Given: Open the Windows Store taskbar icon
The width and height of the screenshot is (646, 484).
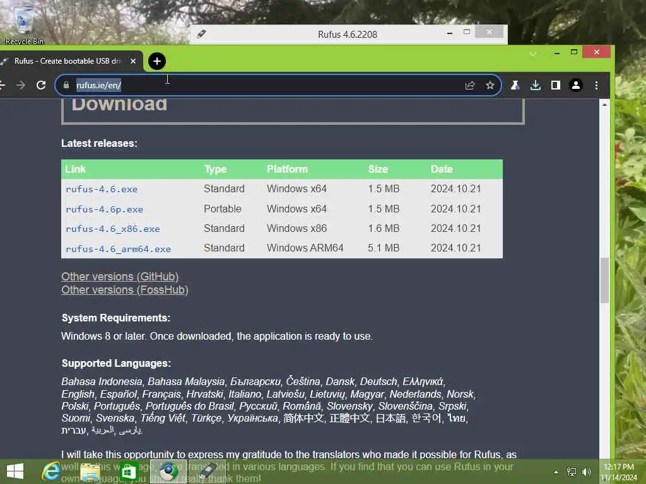Looking at the screenshot, I should click(x=129, y=471).
